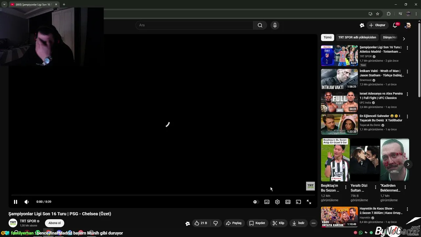421x237 pixels.
Task: Open the player settings gear
Action: point(277,202)
